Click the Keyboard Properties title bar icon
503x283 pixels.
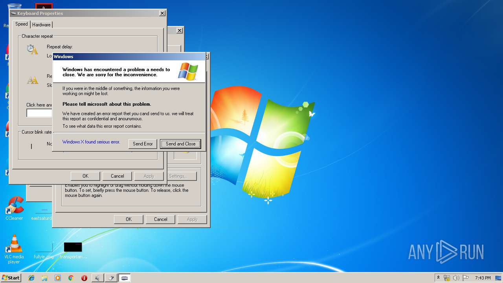14,13
